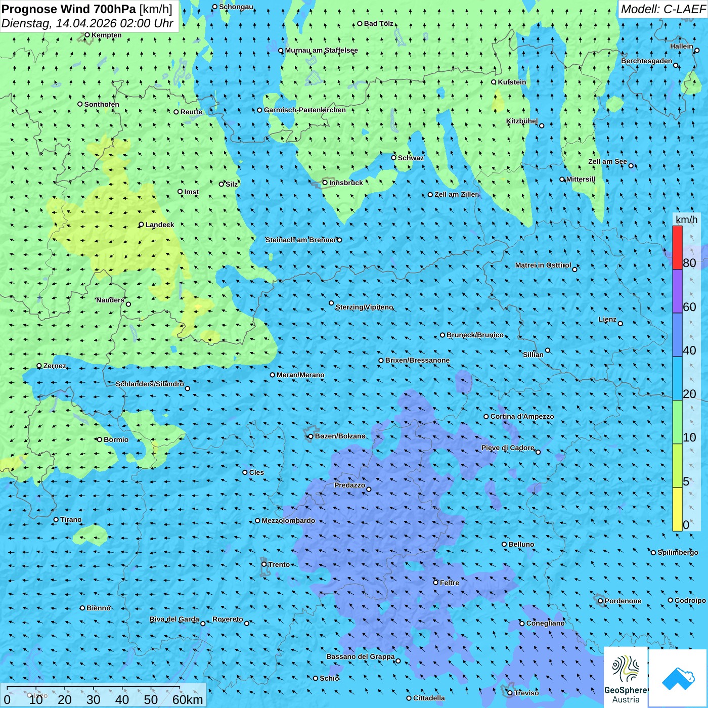Click the Steinach am Brenner label
The width and height of the screenshot is (708, 708).
pos(300,240)
